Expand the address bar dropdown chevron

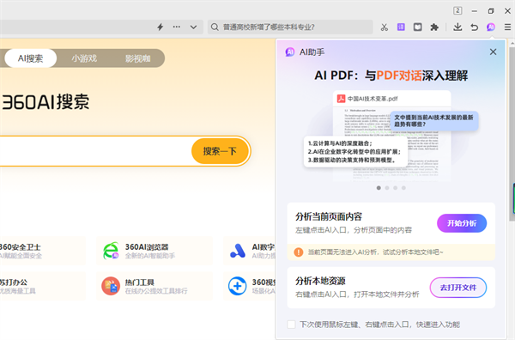point(193,27)
